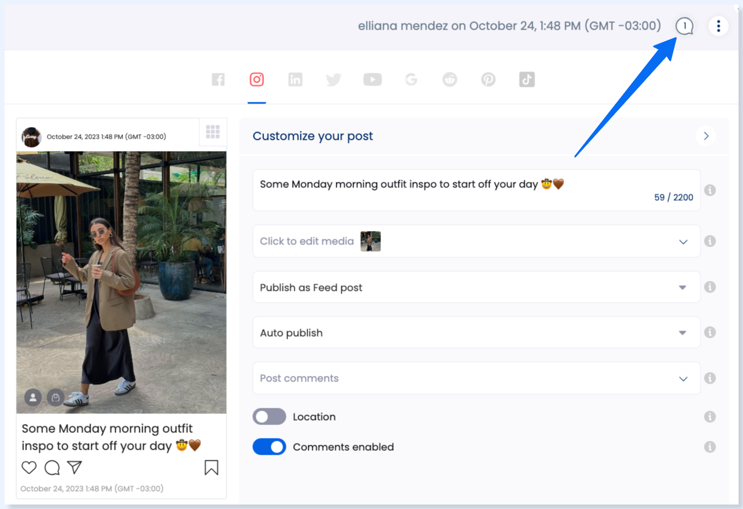Disable the Comments enabled toggle
Image resolution: width=743 pixels, height=509 pixels.
(269, 447)
